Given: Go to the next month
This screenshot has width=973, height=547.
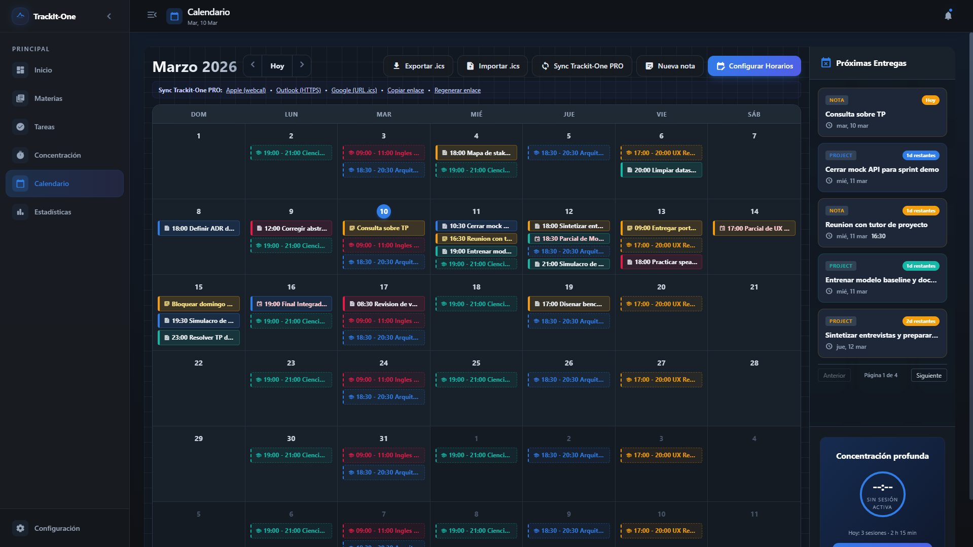Looking at the screenshot, I should click(302, 65).
